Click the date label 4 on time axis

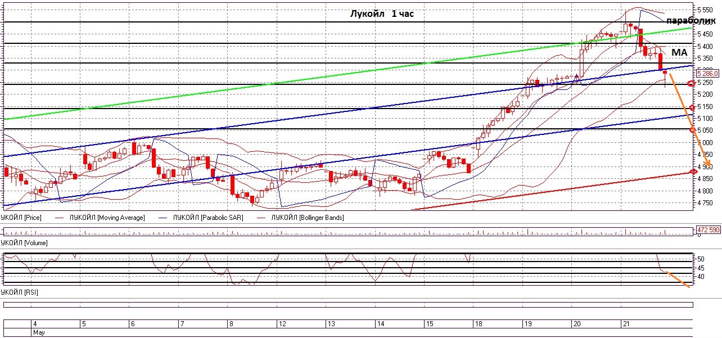tap(35, 324)
